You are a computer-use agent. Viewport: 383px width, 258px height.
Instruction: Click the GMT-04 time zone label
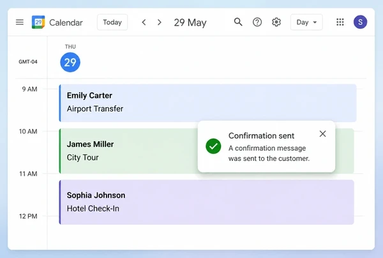coord(28,62)
